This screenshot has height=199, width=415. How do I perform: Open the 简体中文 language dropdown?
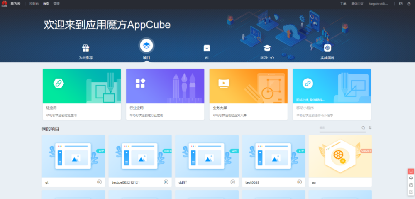(x=357, y=4)
